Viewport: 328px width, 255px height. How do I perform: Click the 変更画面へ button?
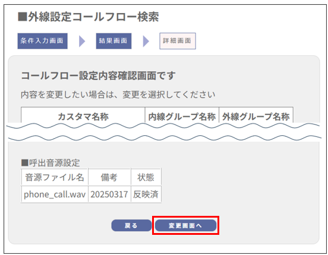[185, 225]
